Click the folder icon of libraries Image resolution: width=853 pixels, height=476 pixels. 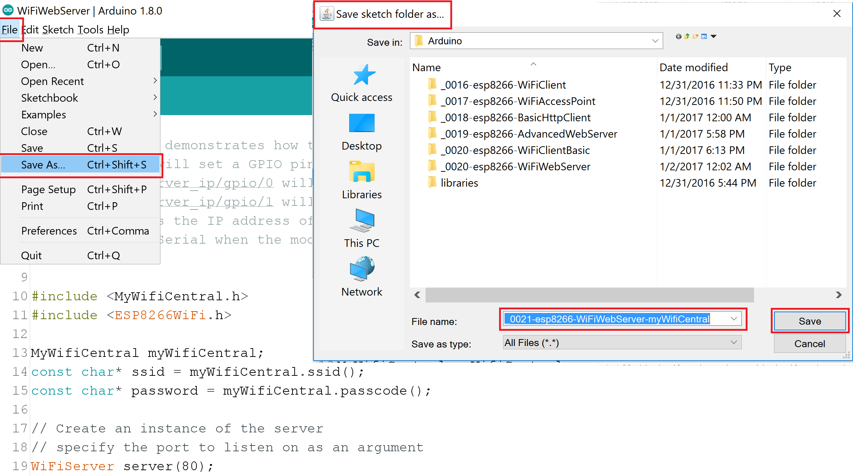(x=432, y=183)
